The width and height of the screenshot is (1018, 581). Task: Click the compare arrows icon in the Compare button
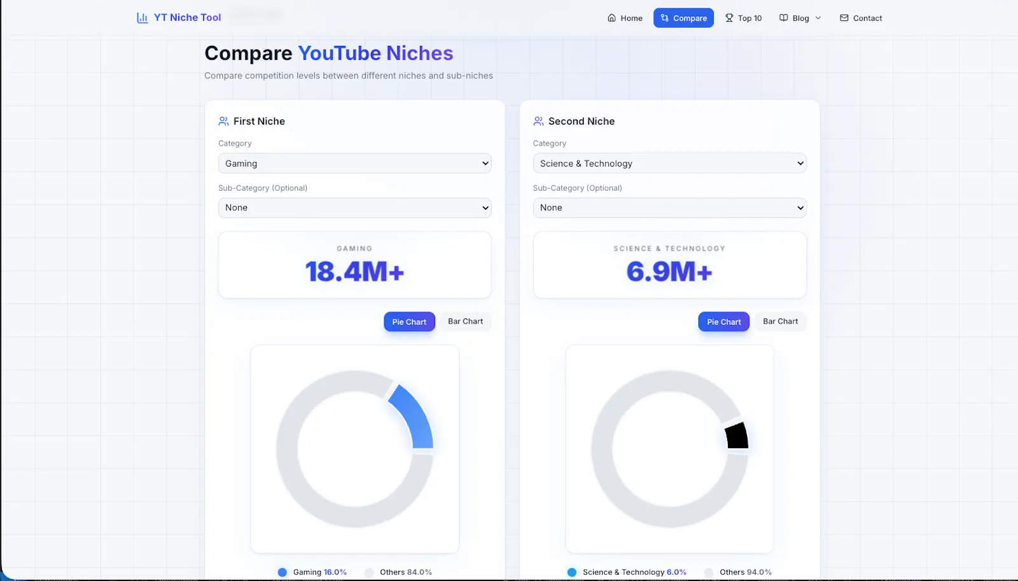coord(665,18)
